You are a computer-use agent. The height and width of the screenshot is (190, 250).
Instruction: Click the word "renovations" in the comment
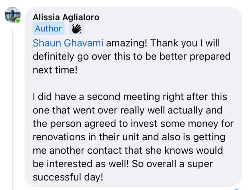click(59, 137)
